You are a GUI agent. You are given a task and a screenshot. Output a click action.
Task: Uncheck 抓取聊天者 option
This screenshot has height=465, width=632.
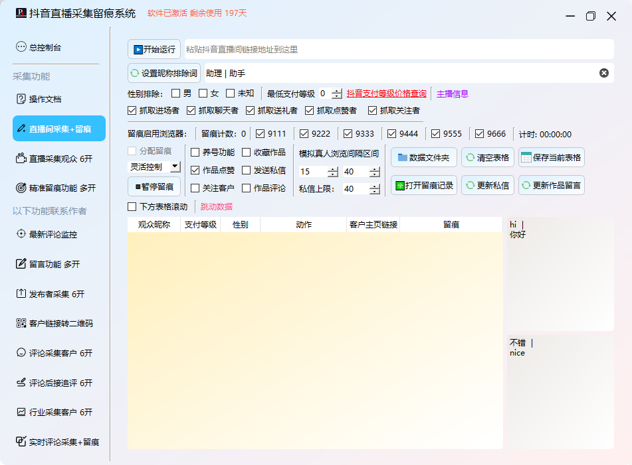coord(191,110)
